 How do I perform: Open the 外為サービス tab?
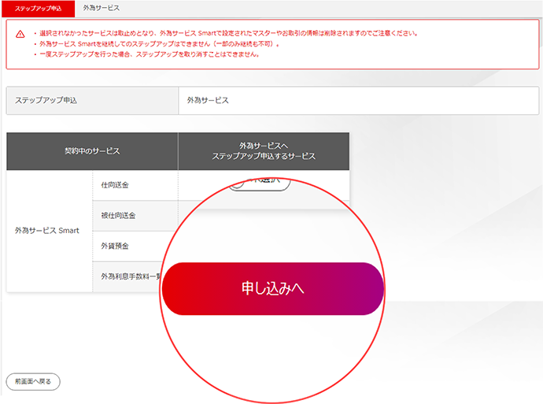[102, 8]
